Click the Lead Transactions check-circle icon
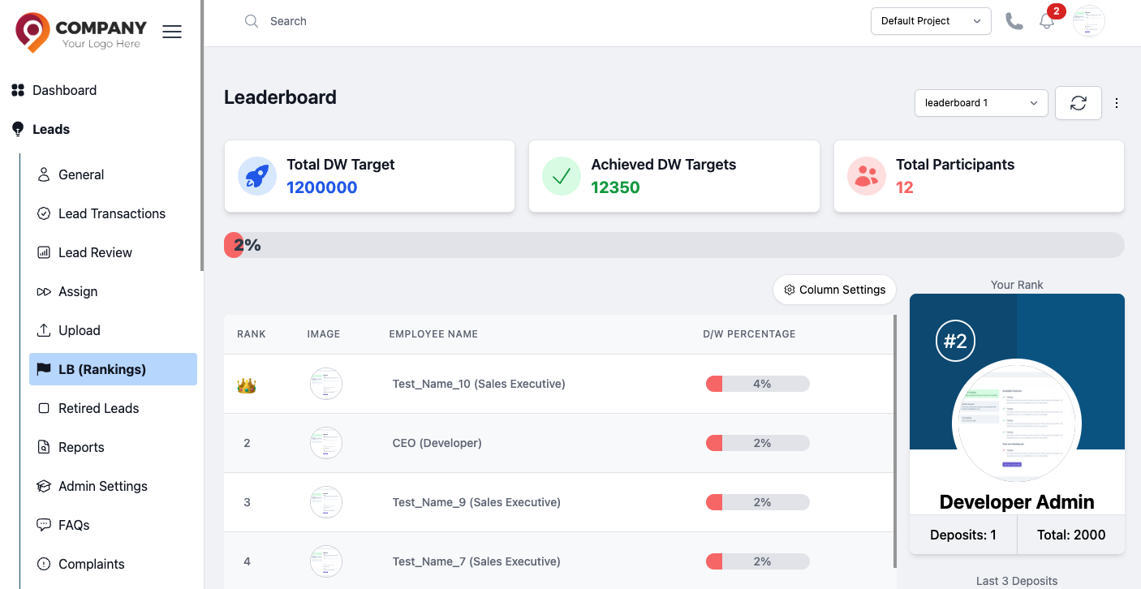 [44, 213]
